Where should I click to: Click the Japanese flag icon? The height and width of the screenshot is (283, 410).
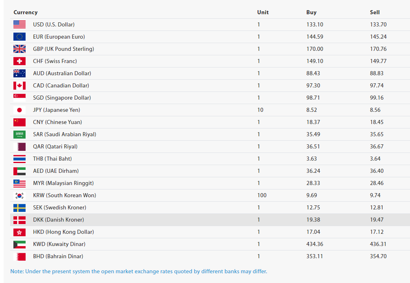19,110
